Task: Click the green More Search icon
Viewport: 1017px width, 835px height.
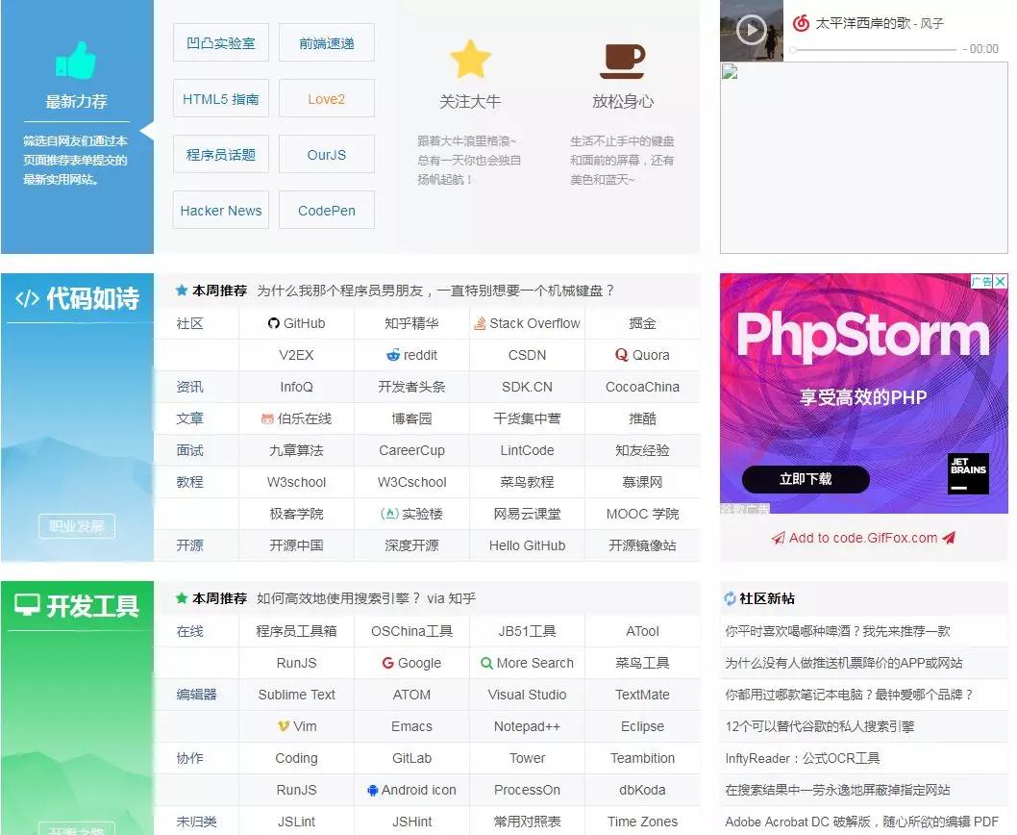Action: tap(488, 662)
